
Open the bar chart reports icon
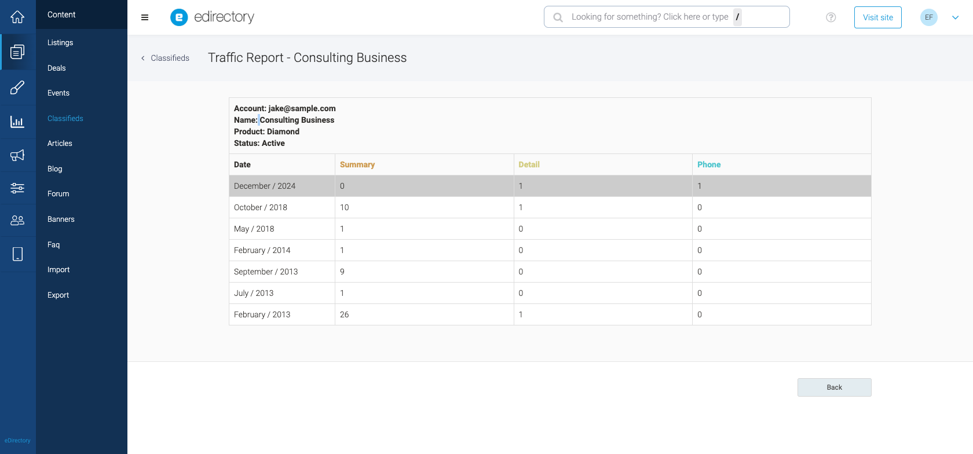tap(17, 122)
